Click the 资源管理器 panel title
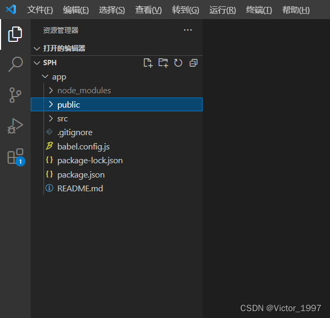 [x=60, y=30]
